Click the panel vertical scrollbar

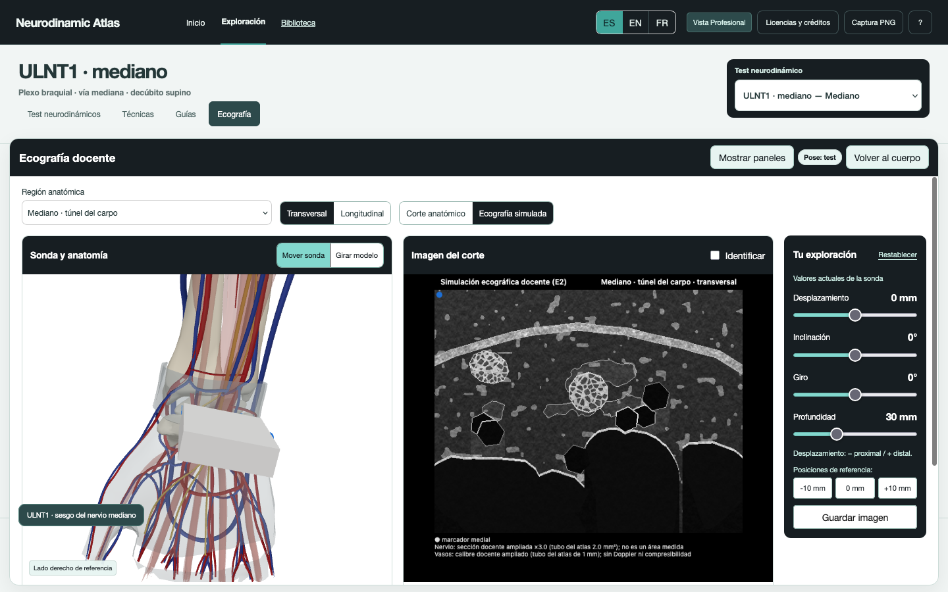pos(934,321)
